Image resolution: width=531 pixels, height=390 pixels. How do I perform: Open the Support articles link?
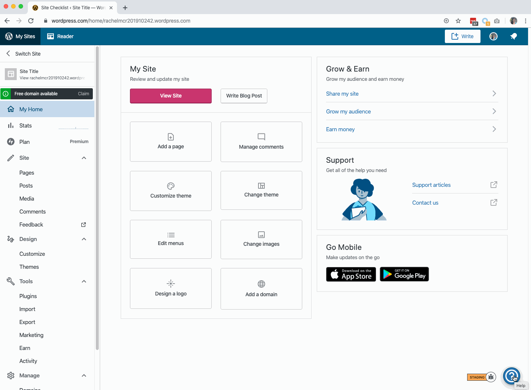[431, 185]
